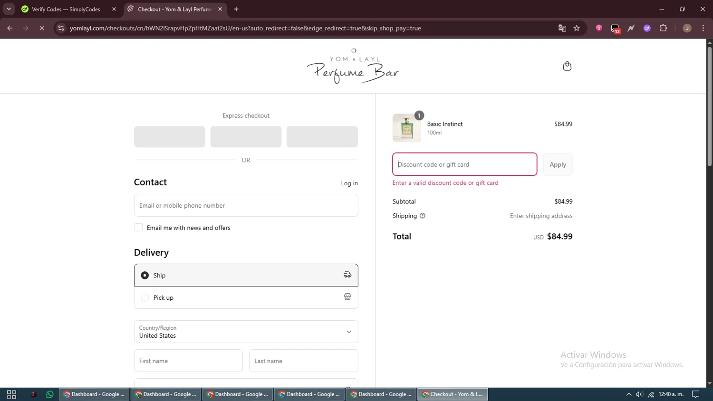Open the Chrome profile avatar
Screen dimensions: 713x401
687,28
